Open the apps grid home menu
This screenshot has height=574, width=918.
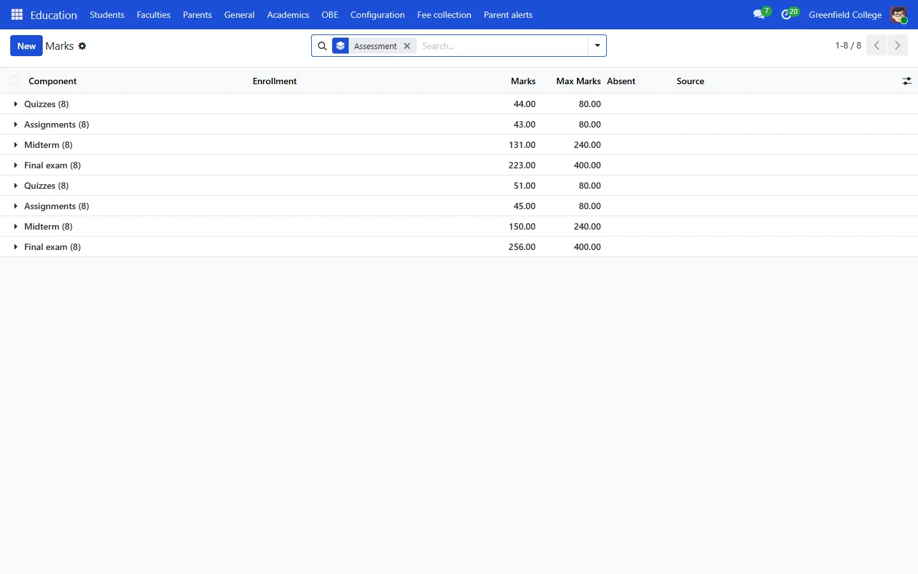tap(17, 15)
